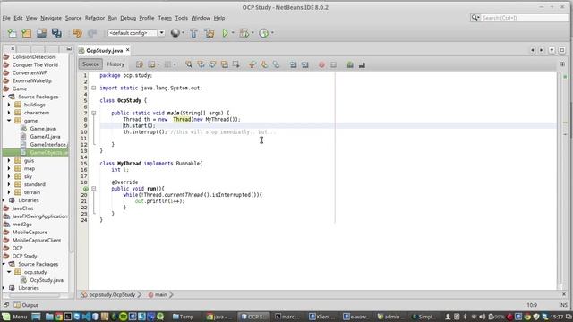The width and height of the screenshot is (573, 322).
Task: Click the Profile Project toolbar icon
Action: (x=263, y=33)
